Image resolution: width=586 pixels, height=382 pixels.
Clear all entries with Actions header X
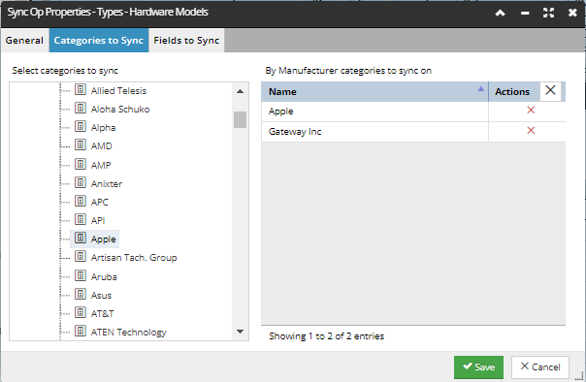tap(550, 91)
